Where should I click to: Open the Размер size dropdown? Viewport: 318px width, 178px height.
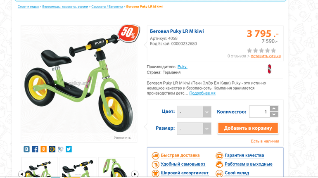194,128
